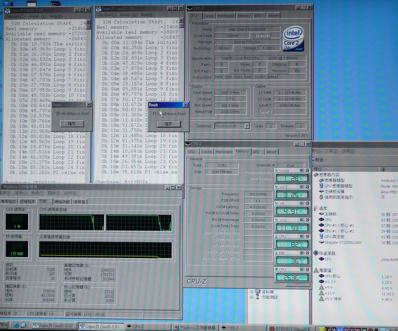Screen dimensions: 398x331
Task: Click the 感應器內容 chip icon in EVEREST
Action: click(316, 175)
